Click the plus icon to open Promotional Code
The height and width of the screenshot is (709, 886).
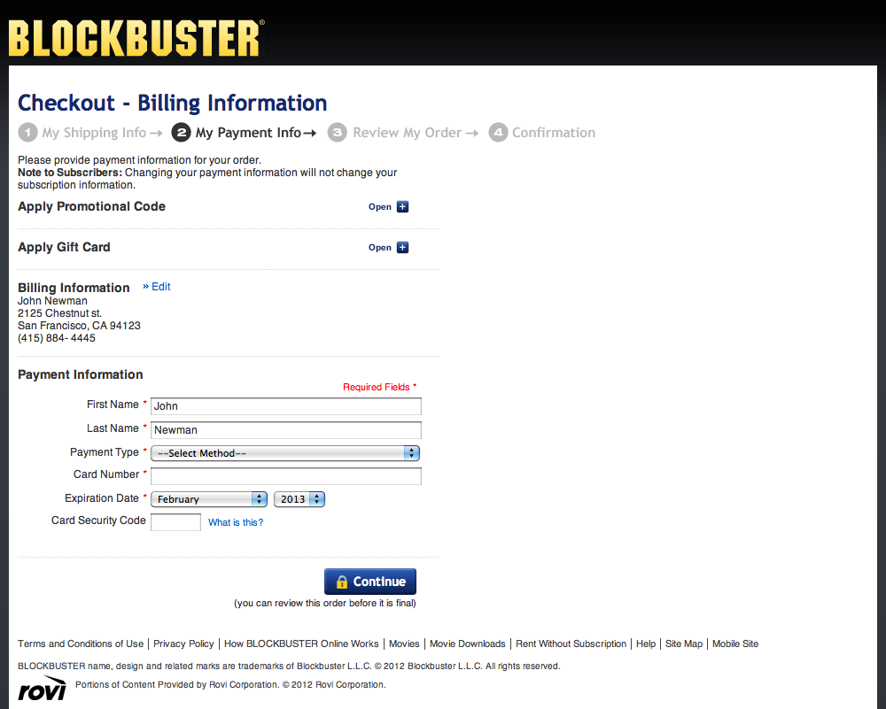coord(404,206)
